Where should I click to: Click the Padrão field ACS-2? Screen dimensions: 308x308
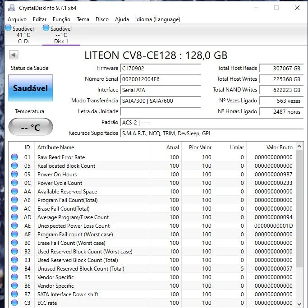click(x=212, y=123)
